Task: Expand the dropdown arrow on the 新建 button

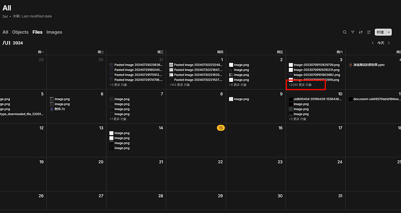Action: (x=389, y=32)
